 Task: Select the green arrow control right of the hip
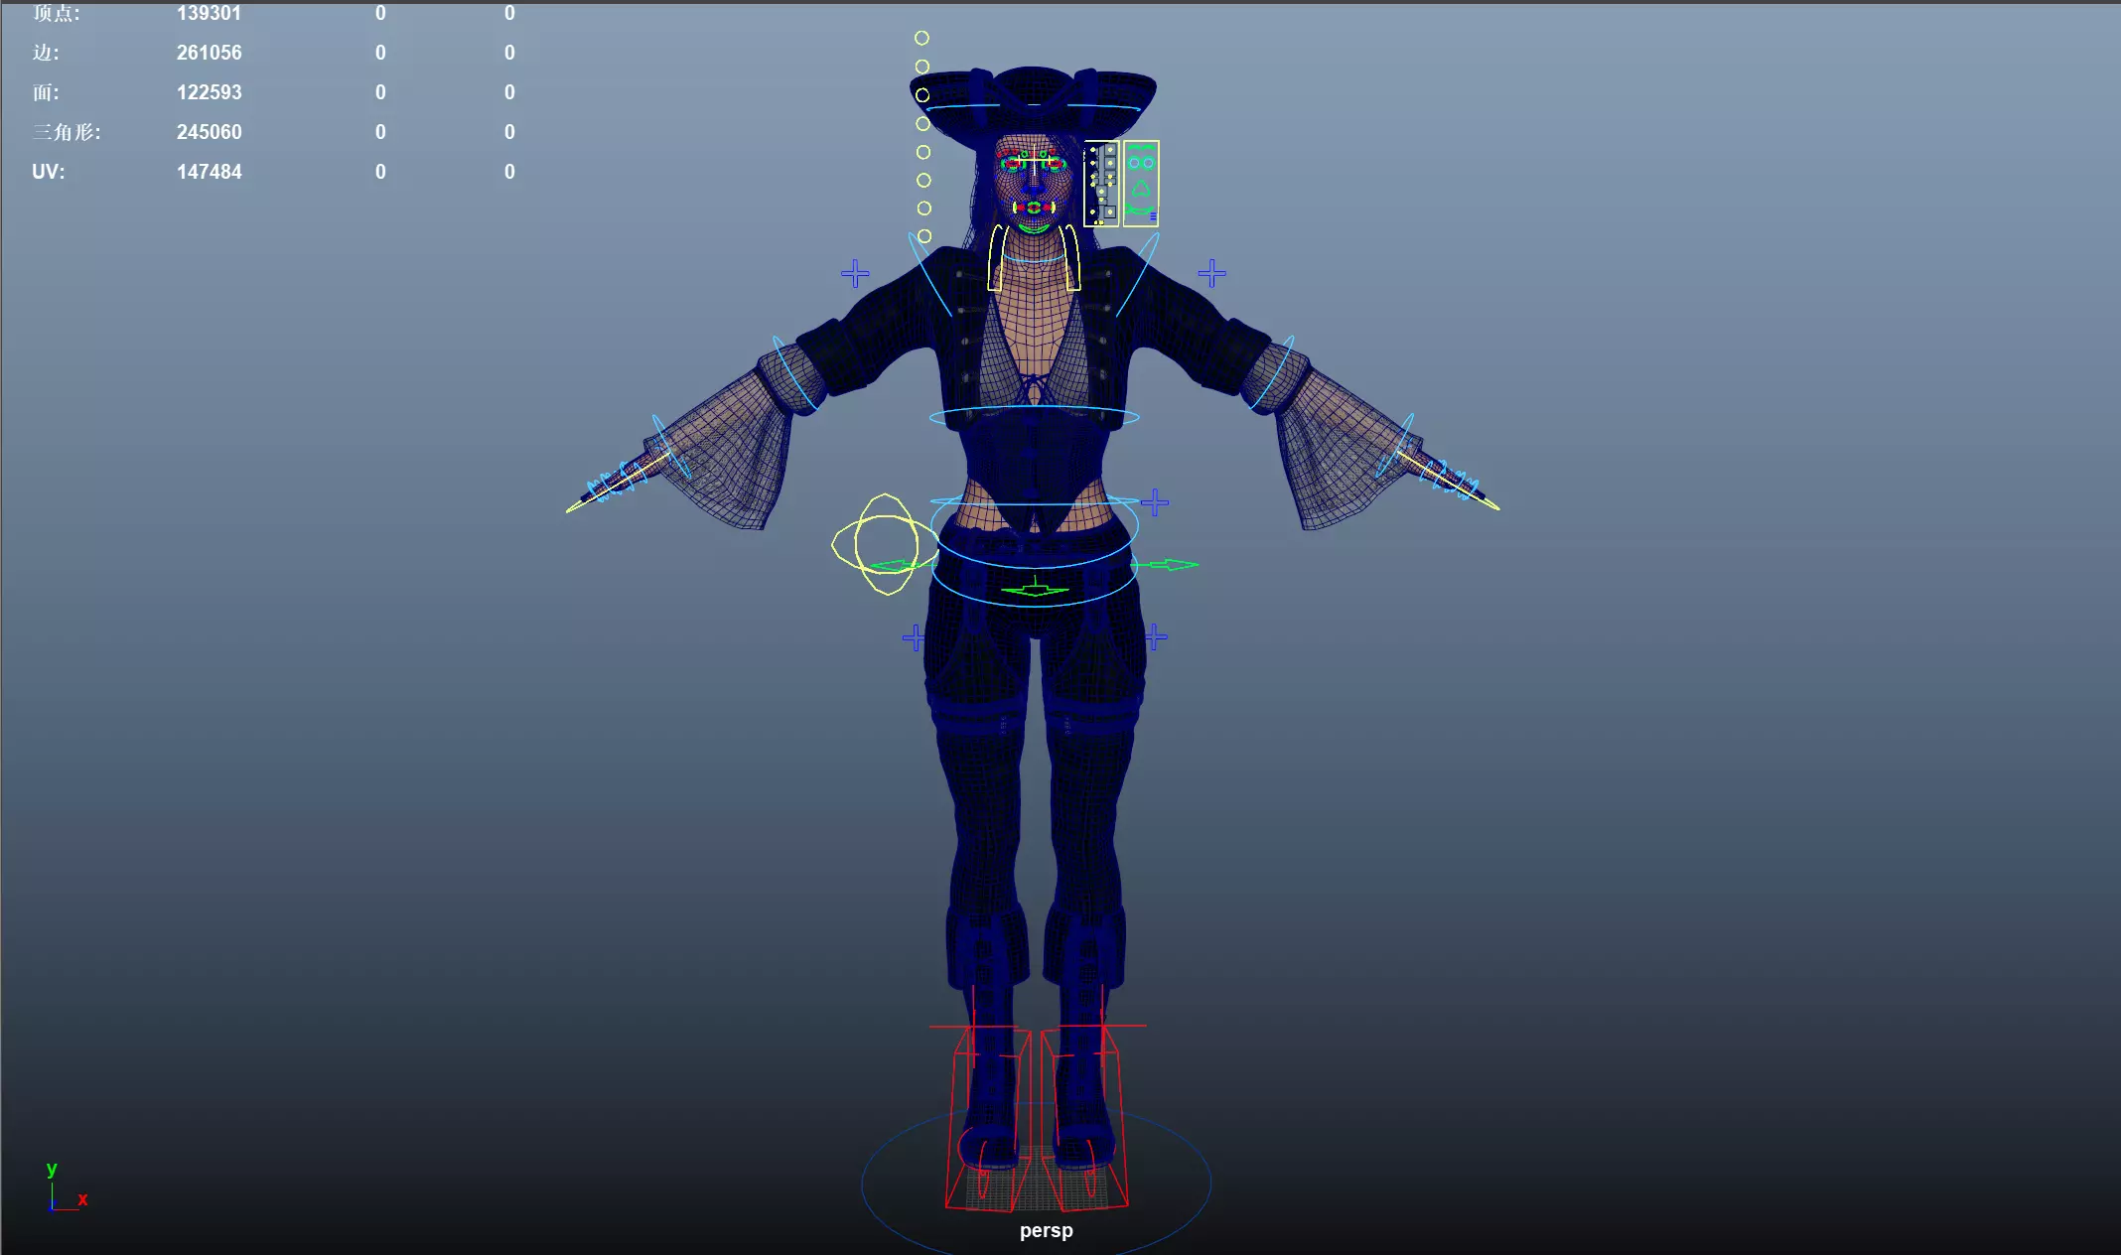tap(1166, 565)
